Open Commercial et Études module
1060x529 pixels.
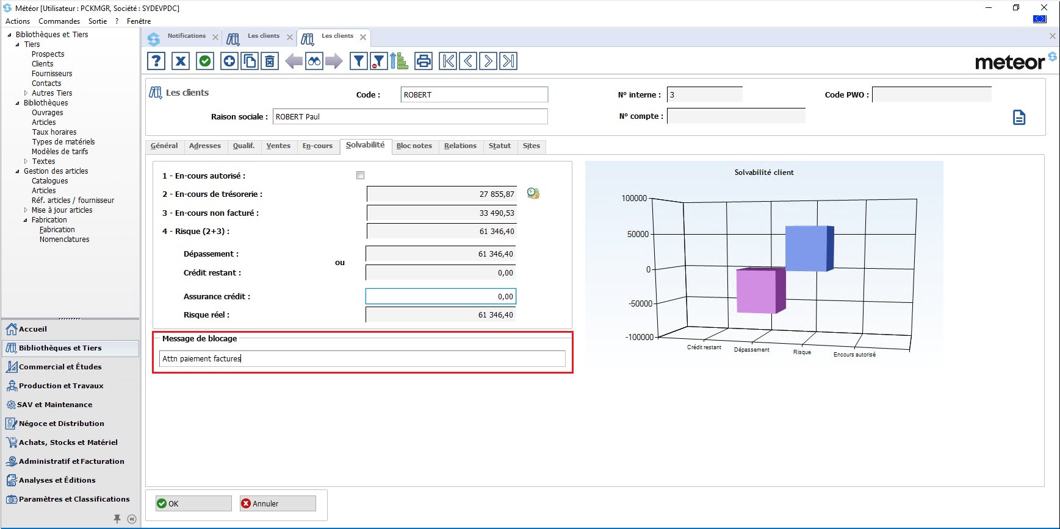tap(60, 367)
